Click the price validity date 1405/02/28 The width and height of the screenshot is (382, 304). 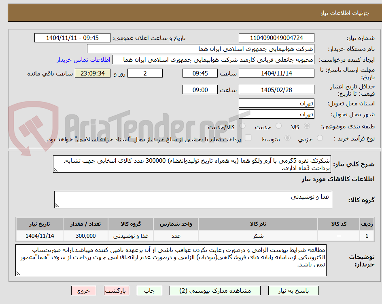point(276,90)
